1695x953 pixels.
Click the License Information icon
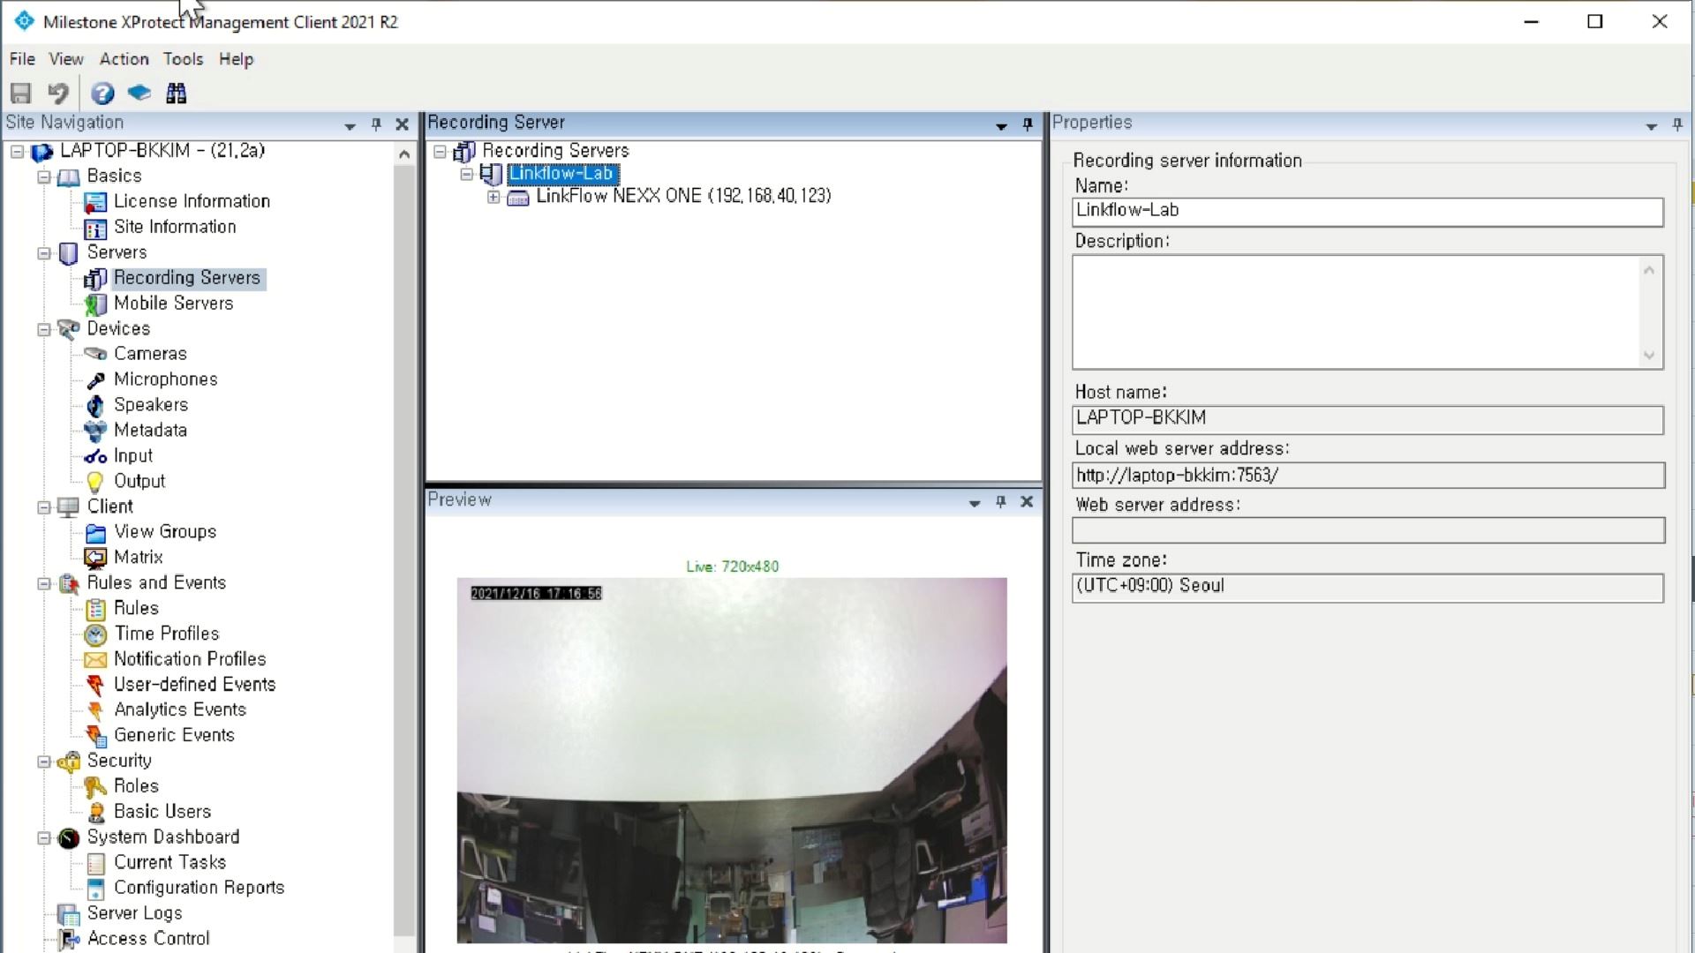click(x=95, y=202)
